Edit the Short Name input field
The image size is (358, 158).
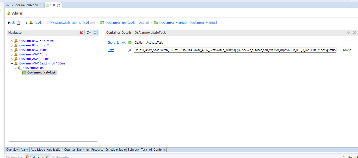pyautogui.click(x=245, y=43)
